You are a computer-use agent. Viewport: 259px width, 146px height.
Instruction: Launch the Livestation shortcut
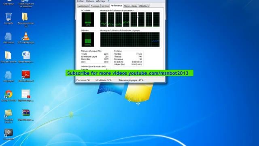(8, 134)
